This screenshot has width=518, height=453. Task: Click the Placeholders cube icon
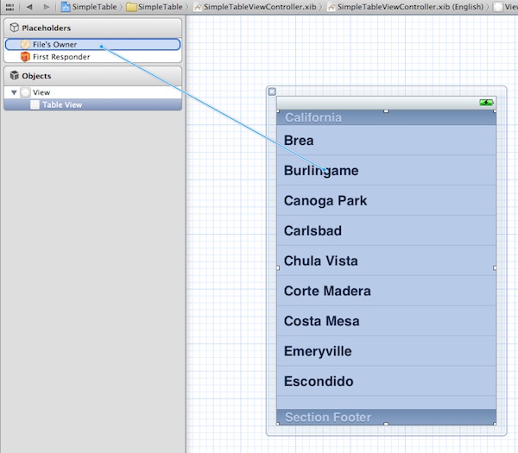click(x=14, y=28)
